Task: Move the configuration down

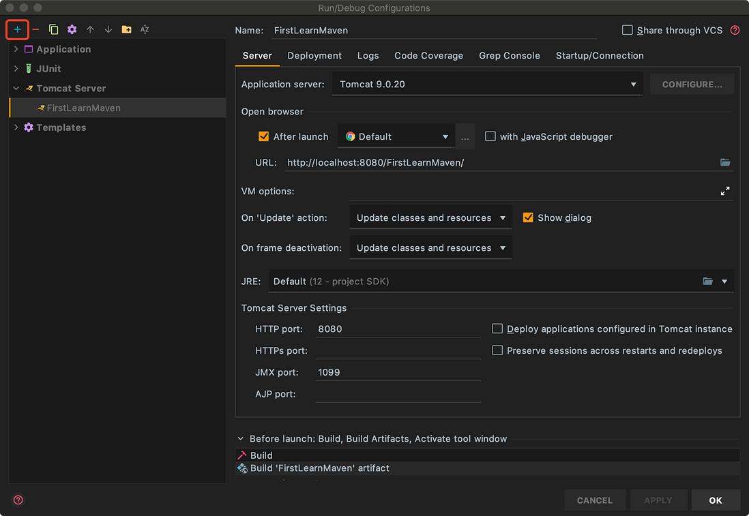Action: 108,29
